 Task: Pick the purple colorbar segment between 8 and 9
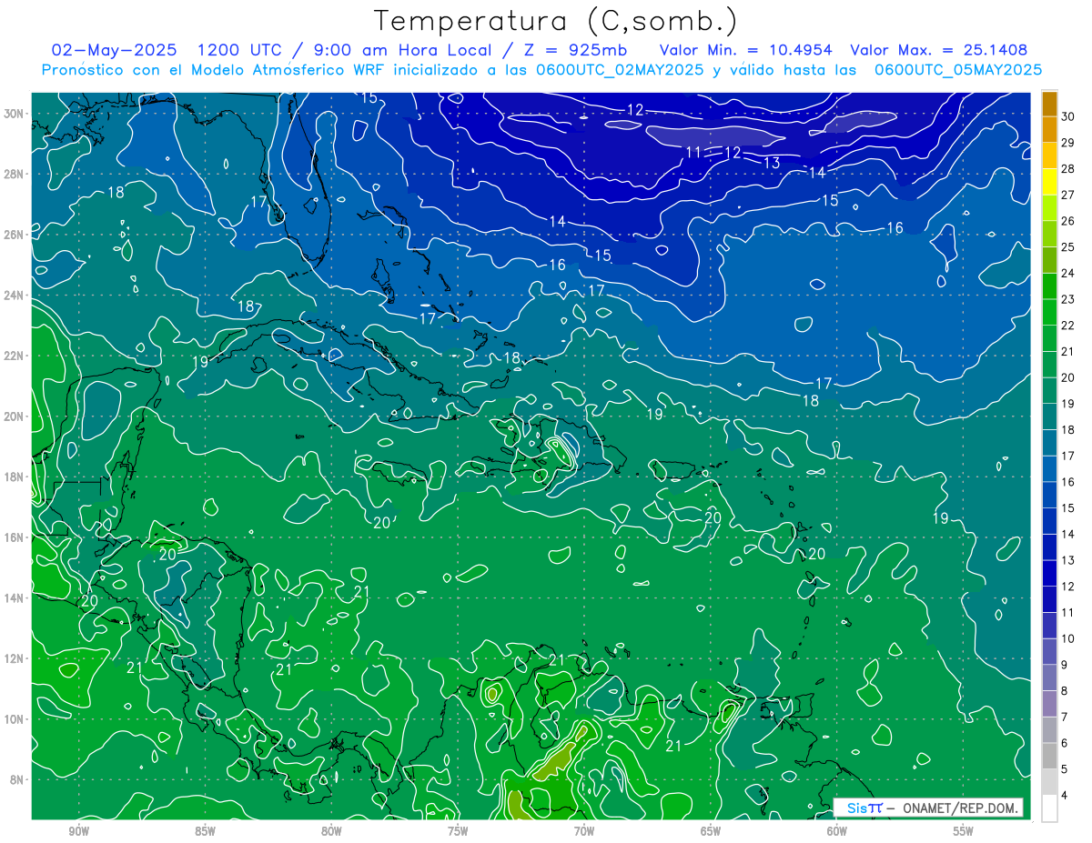click(x=1049, y=677)
